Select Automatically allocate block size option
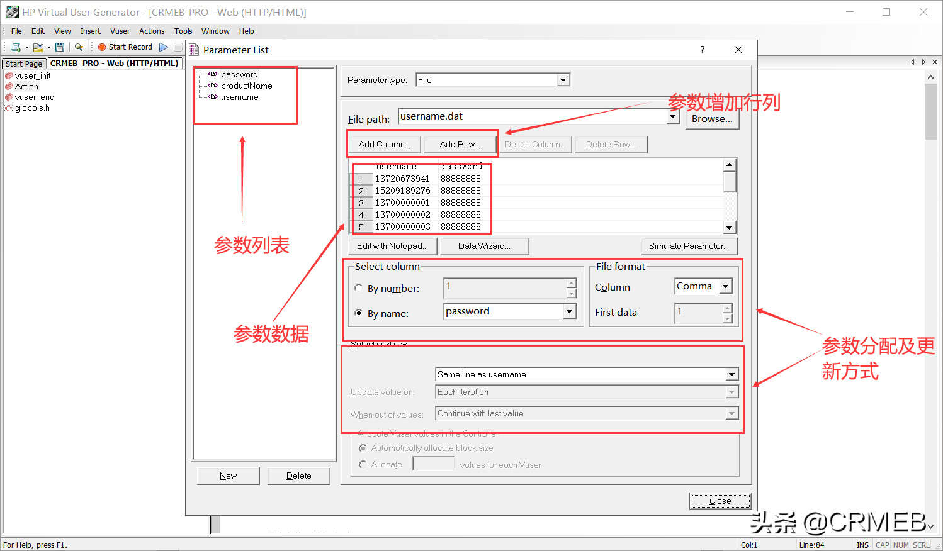The image size is (943, 551). [x=363, y=448]
